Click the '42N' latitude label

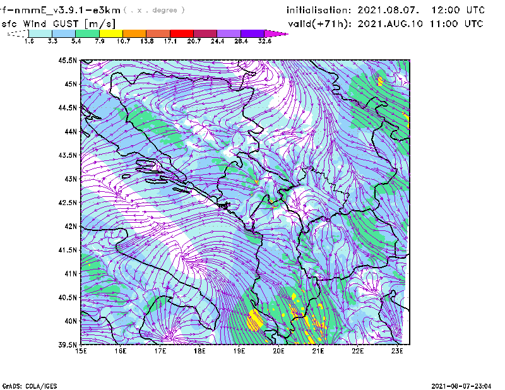71,227
